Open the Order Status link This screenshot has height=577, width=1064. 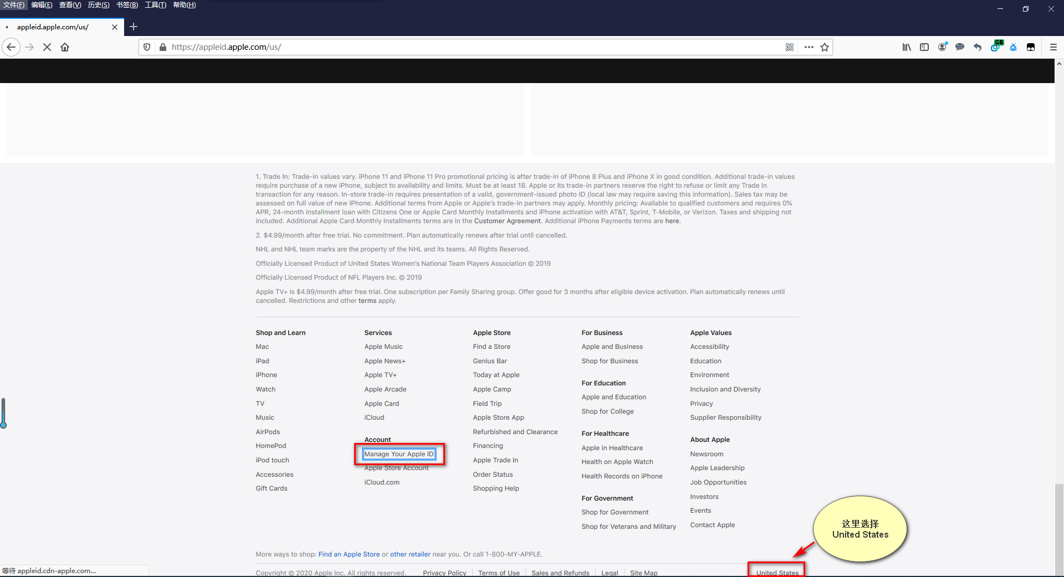point(493,475)
